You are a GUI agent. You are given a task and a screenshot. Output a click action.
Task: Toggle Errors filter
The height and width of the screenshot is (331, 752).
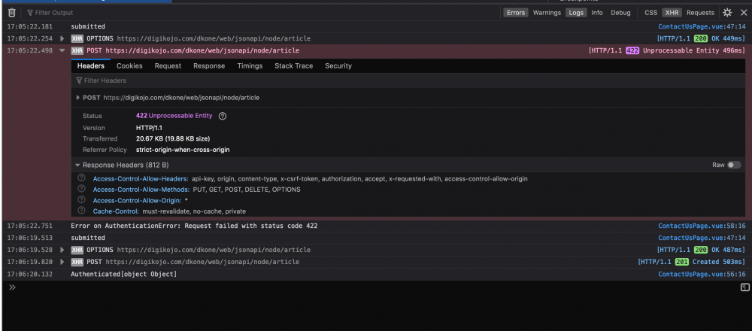(516, 13)
